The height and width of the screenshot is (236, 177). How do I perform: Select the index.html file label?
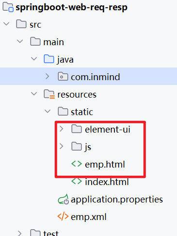pos(107,182)
